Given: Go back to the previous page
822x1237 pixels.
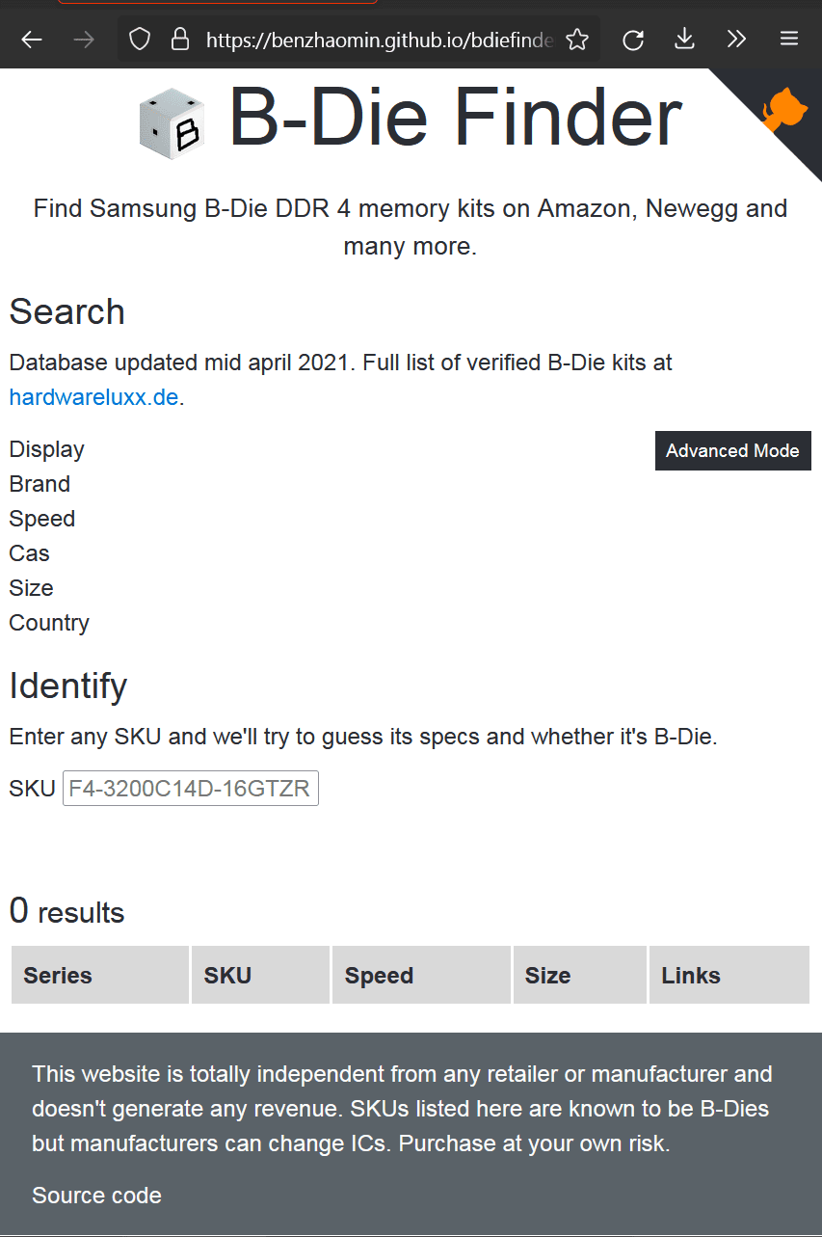Looking at the screenshot, I should pyautogui.click(x=32, y=40).
